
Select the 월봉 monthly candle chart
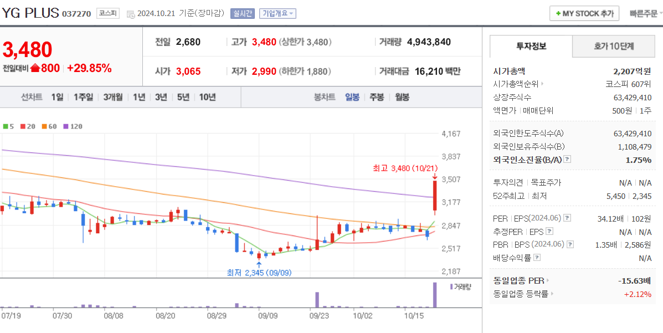tap(402, 98)
